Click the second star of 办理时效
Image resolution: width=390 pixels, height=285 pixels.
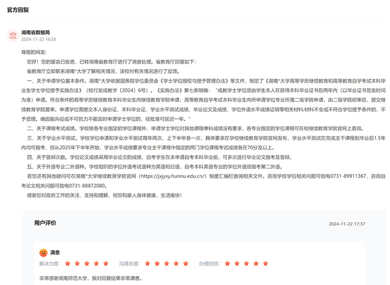237,264
